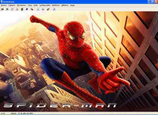Click the green arrow toolbar icon
This screenshot has width=158, height=115.
pos(7,9)
